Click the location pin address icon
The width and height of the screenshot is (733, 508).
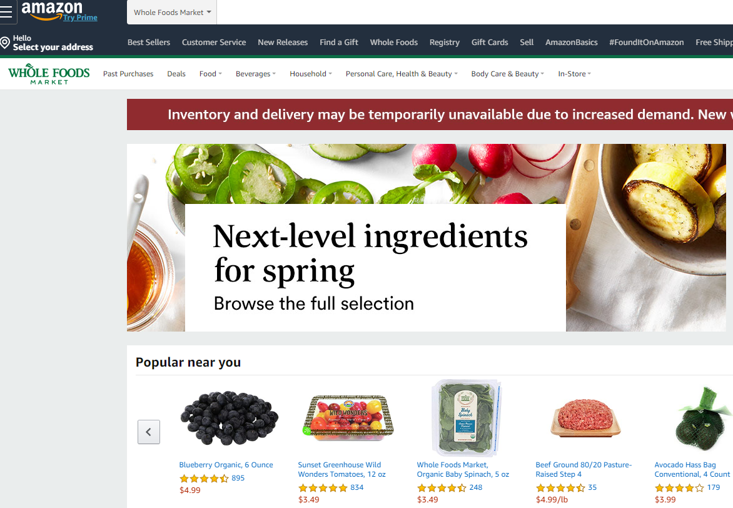coord(5,43)
